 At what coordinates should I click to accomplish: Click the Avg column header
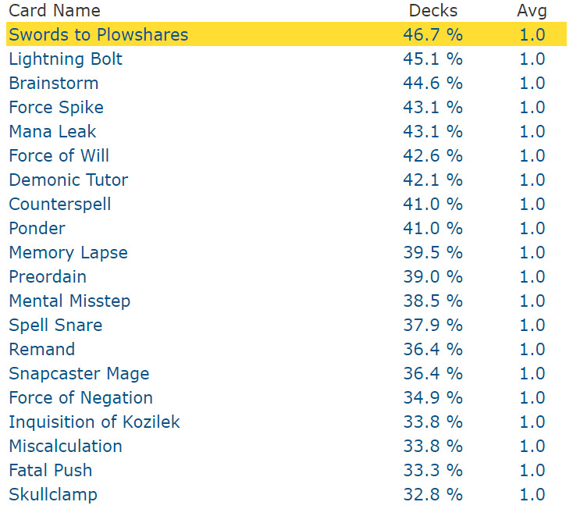532,10
